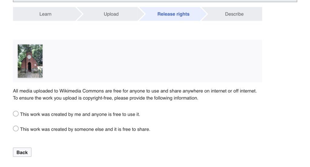Click the Back button
310x167 pixels.
pyautogui.click(x=22, y=152)
